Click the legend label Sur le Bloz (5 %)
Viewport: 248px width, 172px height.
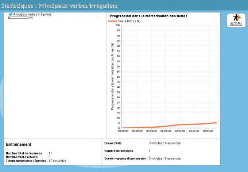tap(129, 21)
